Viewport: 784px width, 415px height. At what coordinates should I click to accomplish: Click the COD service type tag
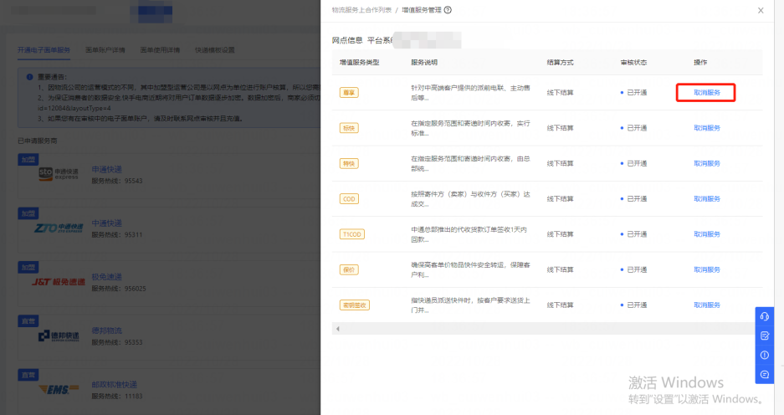tap(349, 199)
